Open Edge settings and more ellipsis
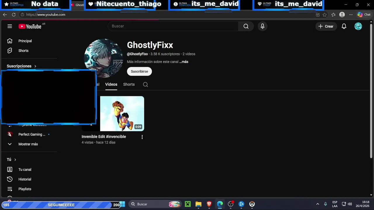 click(351, 15)
